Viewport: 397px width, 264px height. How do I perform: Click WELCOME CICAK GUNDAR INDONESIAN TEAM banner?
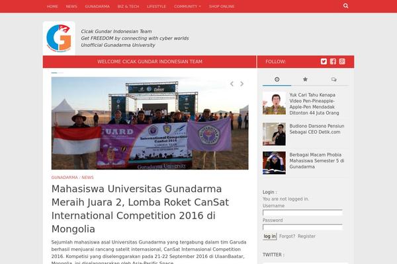150,61
